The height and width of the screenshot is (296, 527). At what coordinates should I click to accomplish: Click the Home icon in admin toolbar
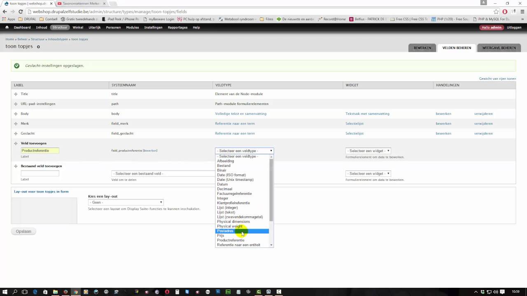(7, 28)
